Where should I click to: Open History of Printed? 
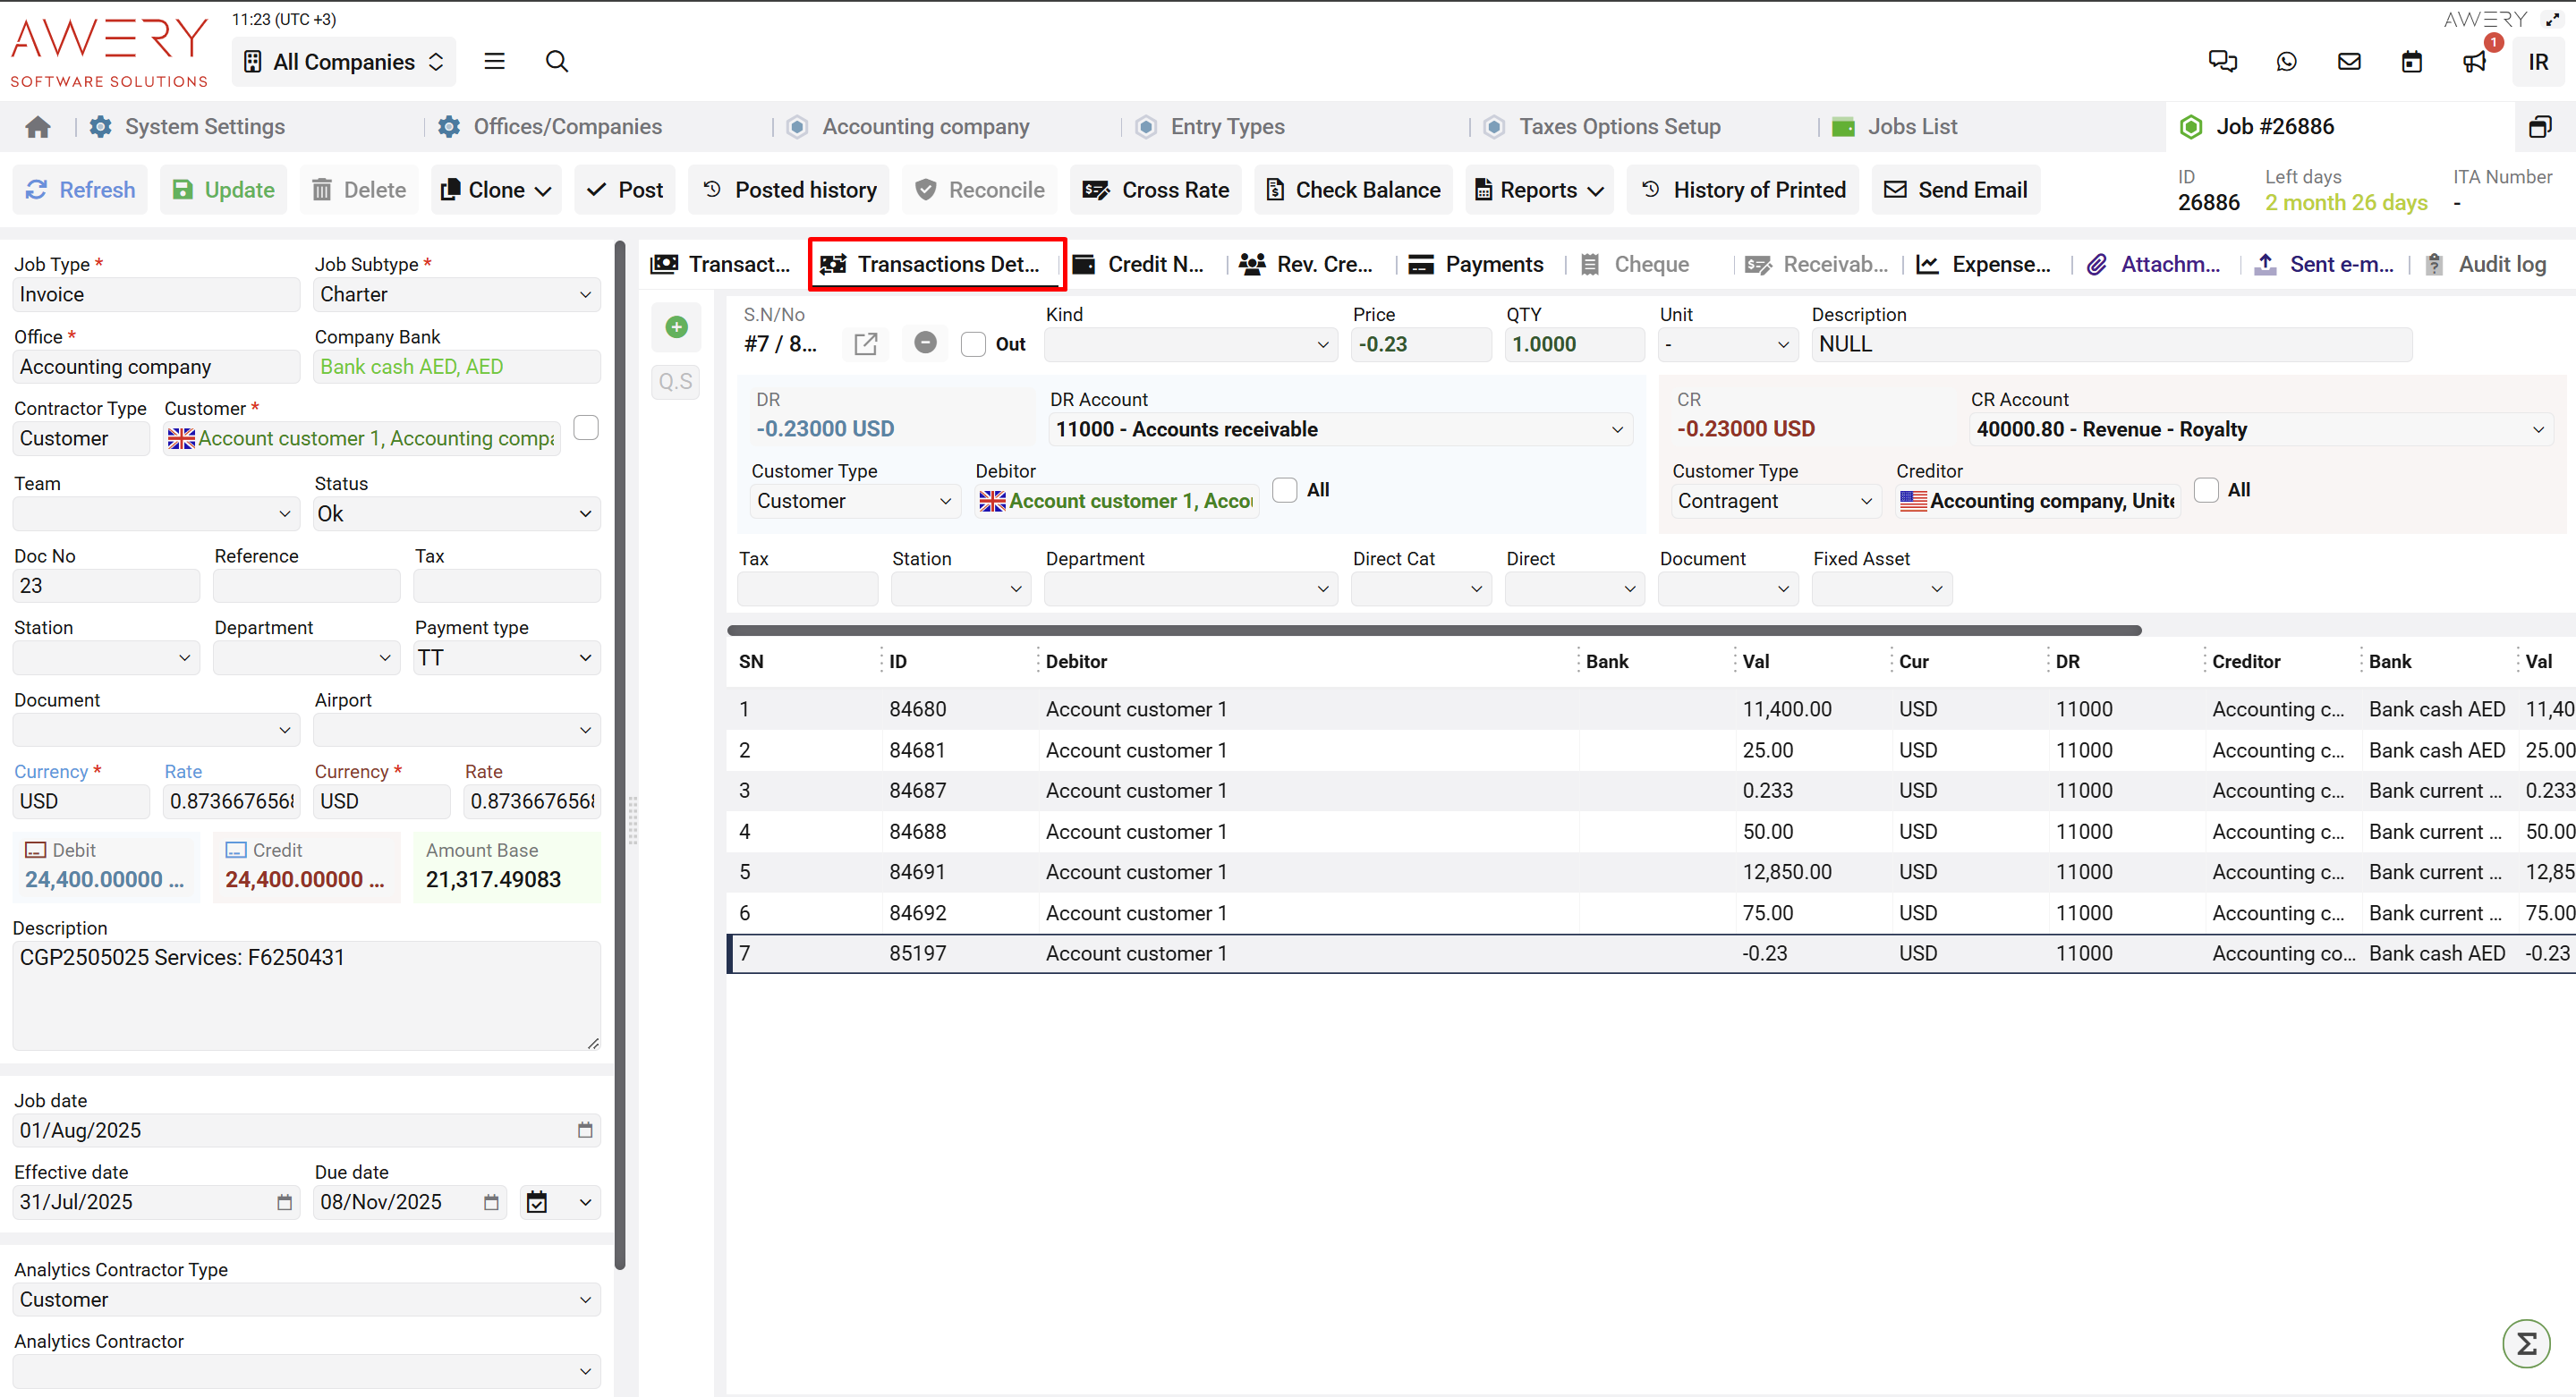point(1743,190)
